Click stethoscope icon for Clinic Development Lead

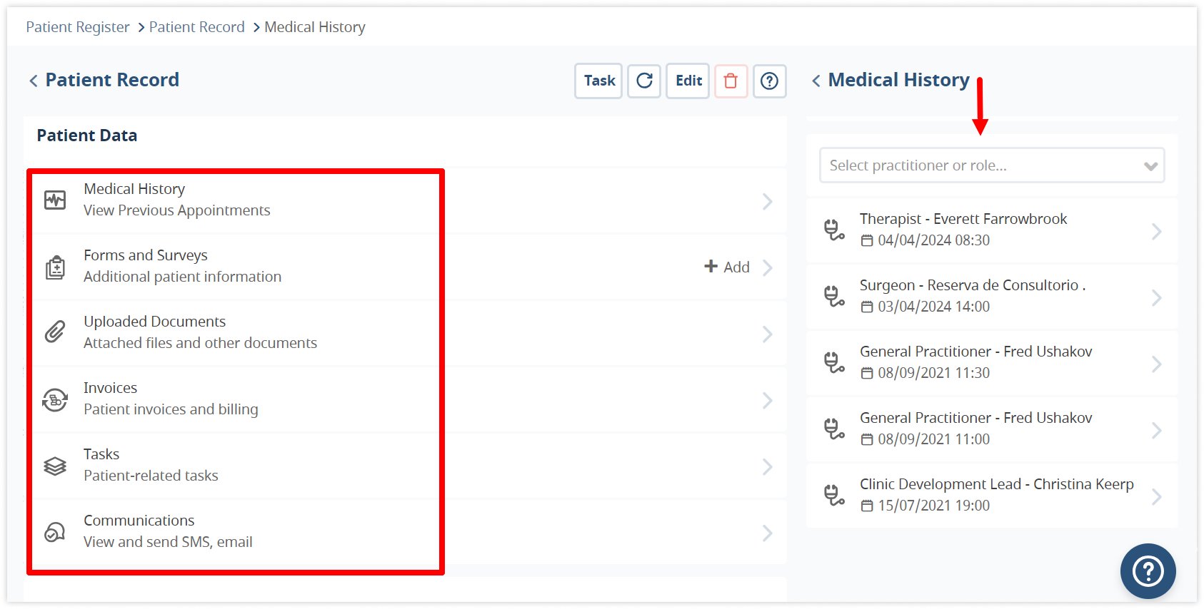click(833, 495)
